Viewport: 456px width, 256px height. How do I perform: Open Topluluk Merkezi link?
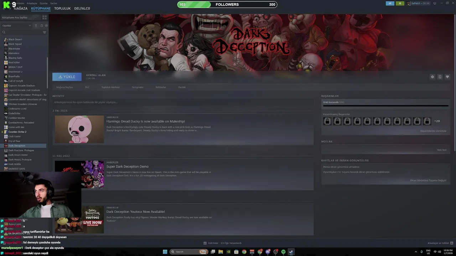click(110, 87)
